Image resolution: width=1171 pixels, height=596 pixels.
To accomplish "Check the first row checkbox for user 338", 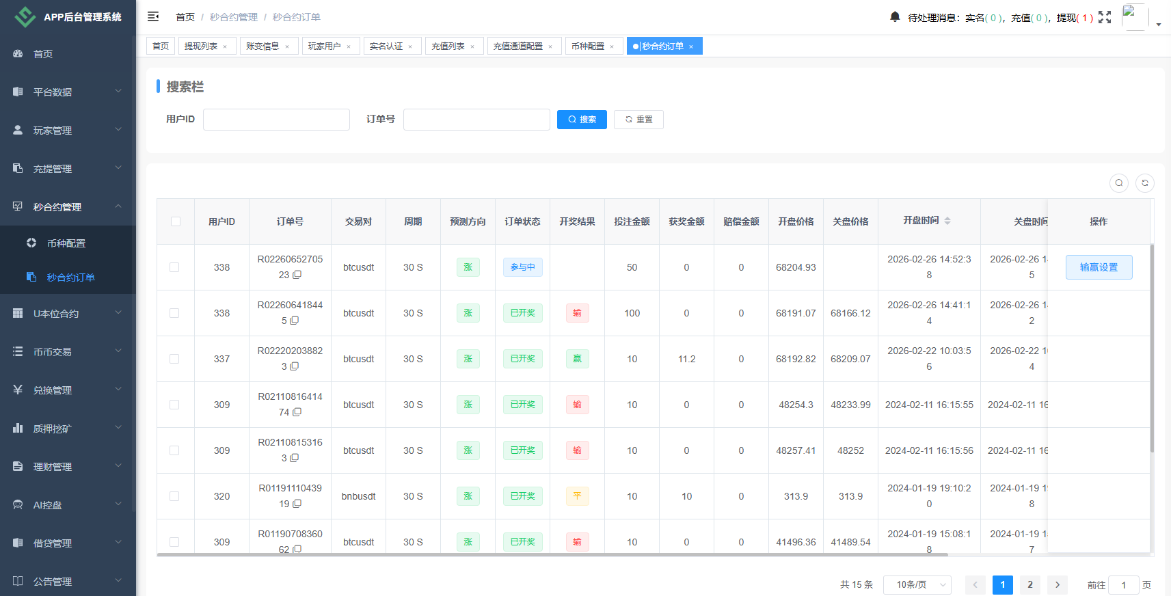I will pos(175,267).
